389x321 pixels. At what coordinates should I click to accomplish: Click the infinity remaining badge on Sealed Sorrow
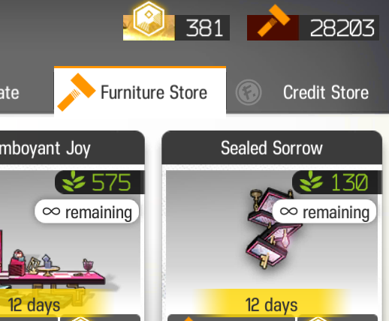pyautogui.click(x=324, y=212)
